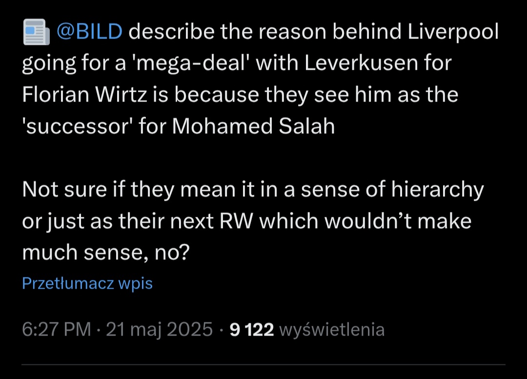The width and height of the screenshot is (527, 379).
Task: Open the @BILD mention profile
Action: click(89, 32)
